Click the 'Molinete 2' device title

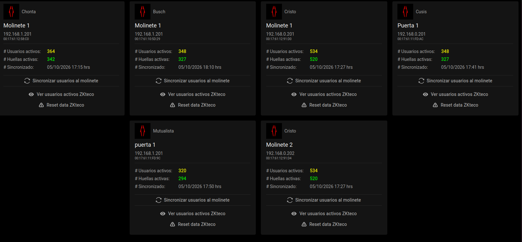(x=279, y=145)
